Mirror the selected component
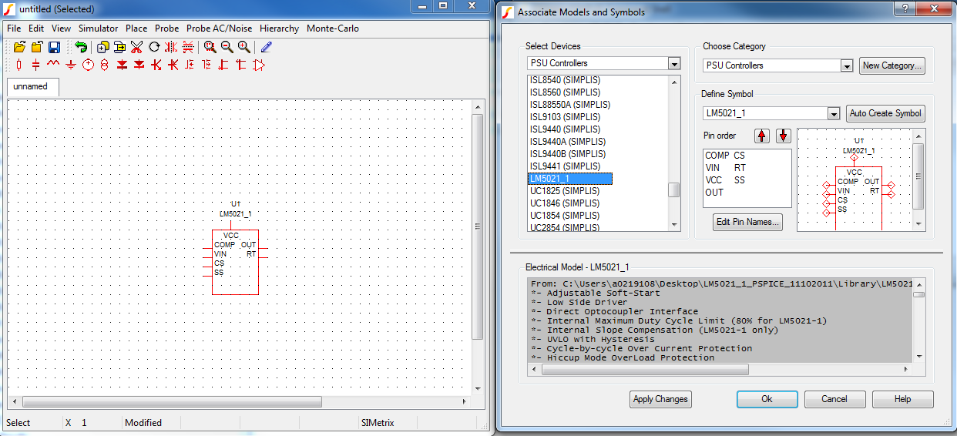The image size is (957, 436). [171, 47]
